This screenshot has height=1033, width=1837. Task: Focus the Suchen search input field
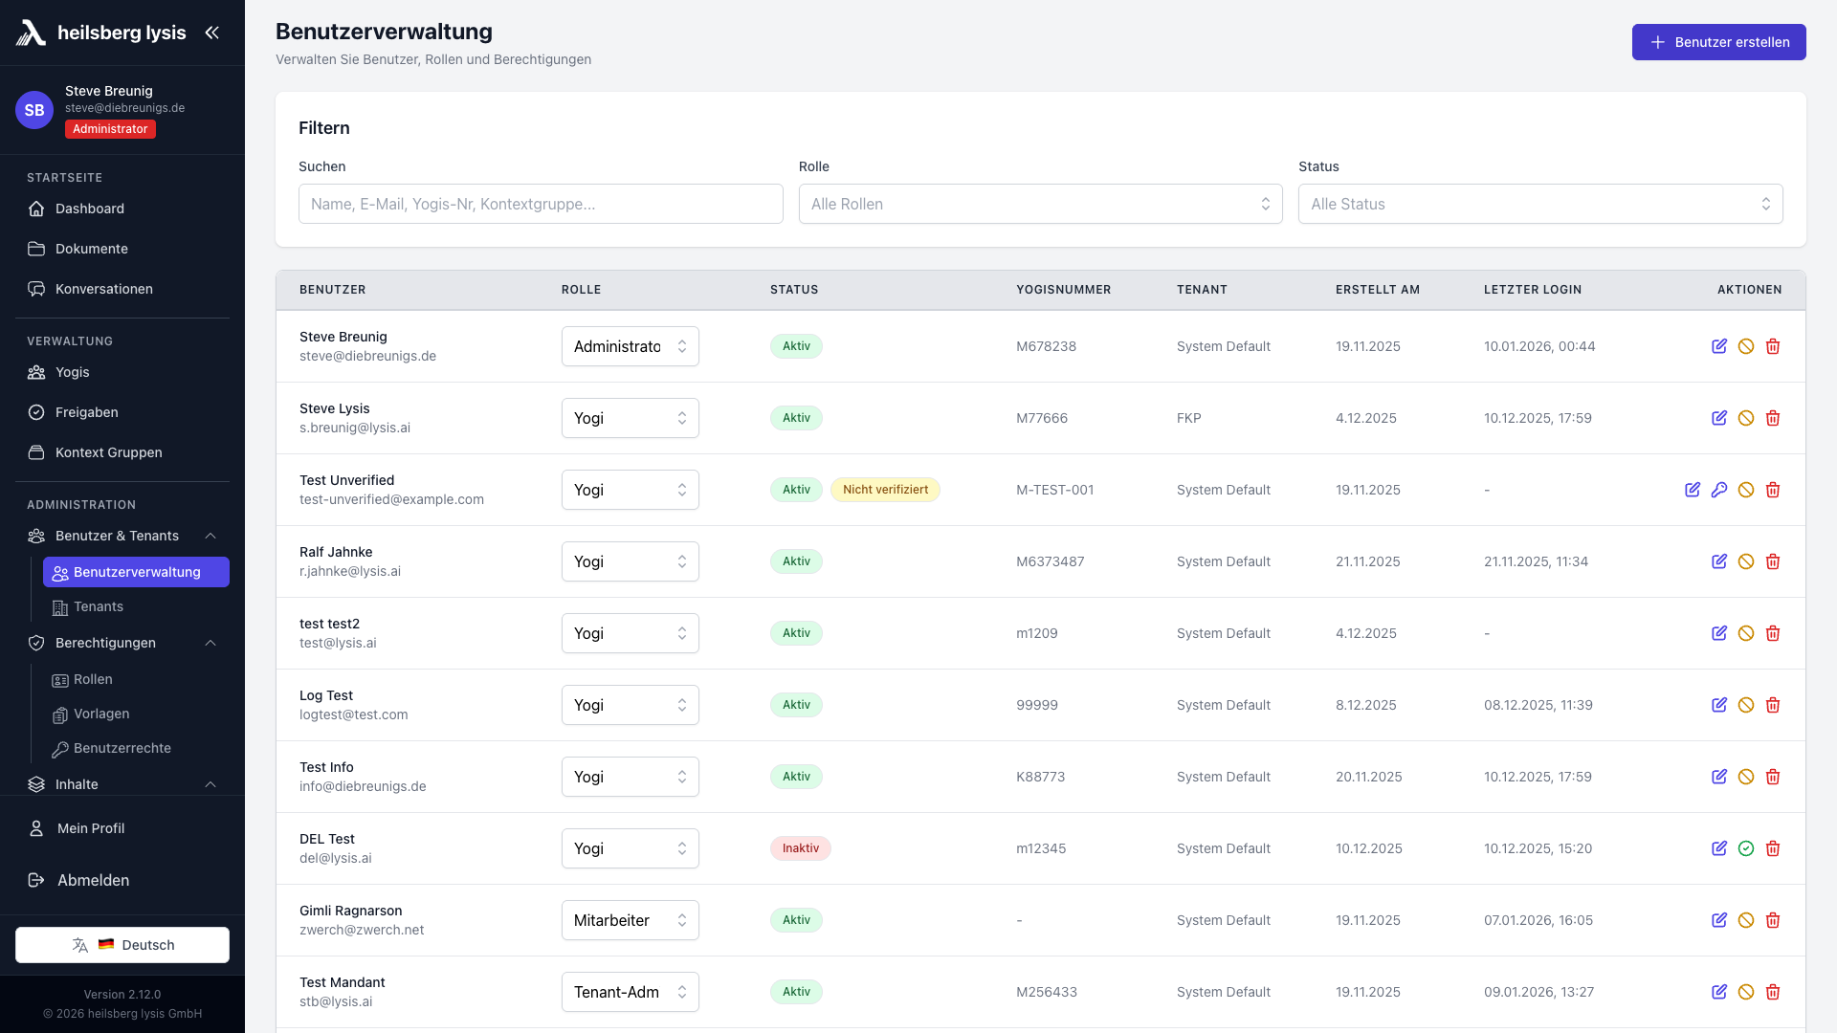click(541, 204)
